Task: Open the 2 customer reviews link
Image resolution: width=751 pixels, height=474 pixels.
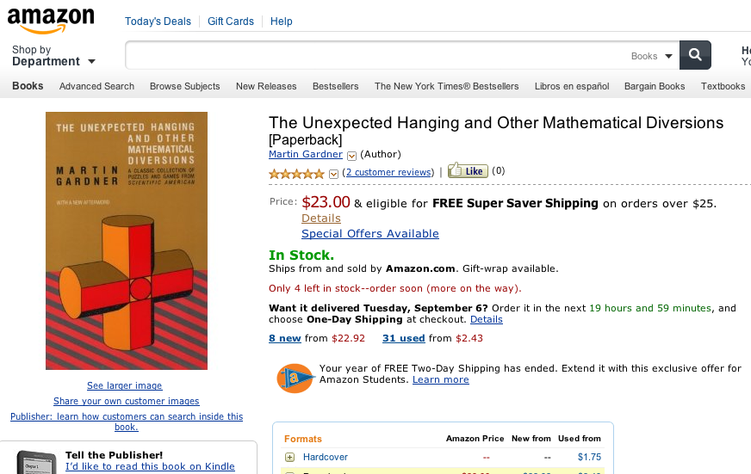Action: pos(388,173)
